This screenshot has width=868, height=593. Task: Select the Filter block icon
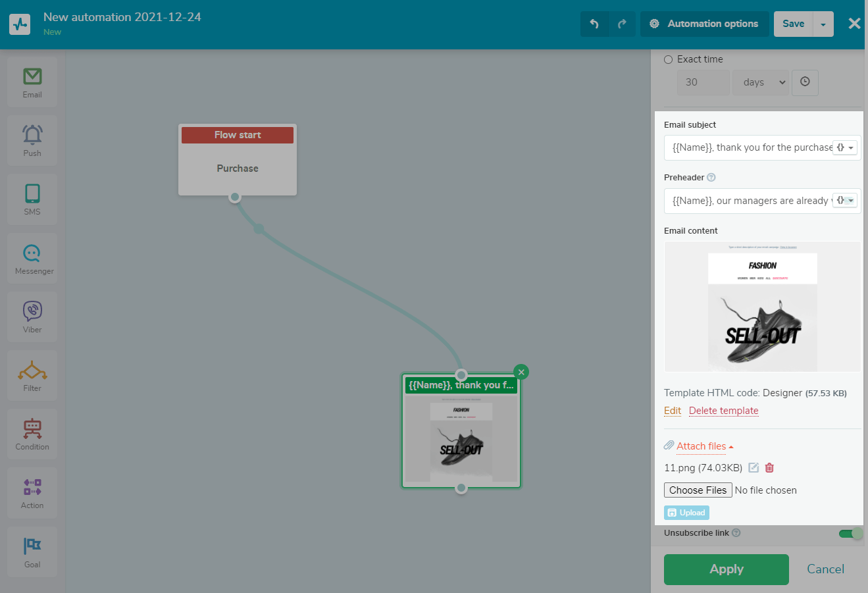click(32, 375)
